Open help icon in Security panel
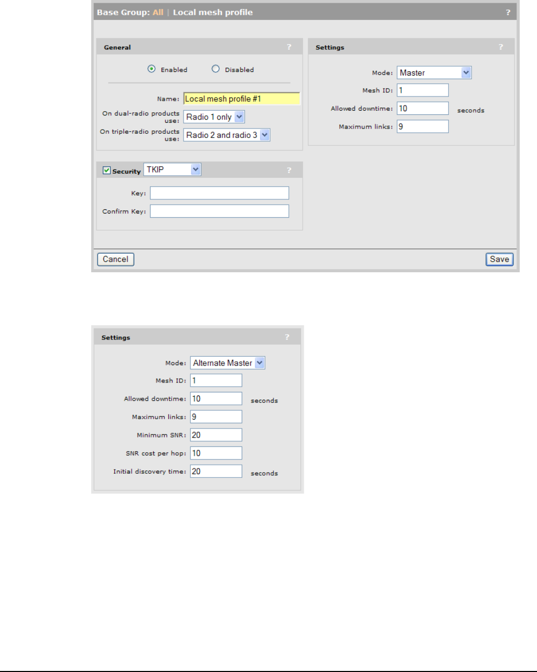 click(x=289, y=170)
